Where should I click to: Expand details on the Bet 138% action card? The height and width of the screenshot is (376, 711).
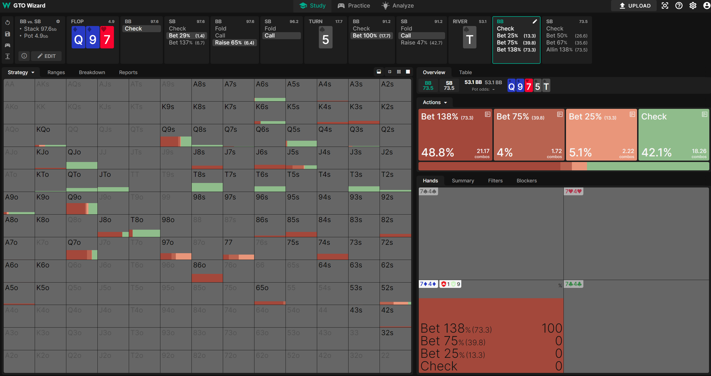487,114
